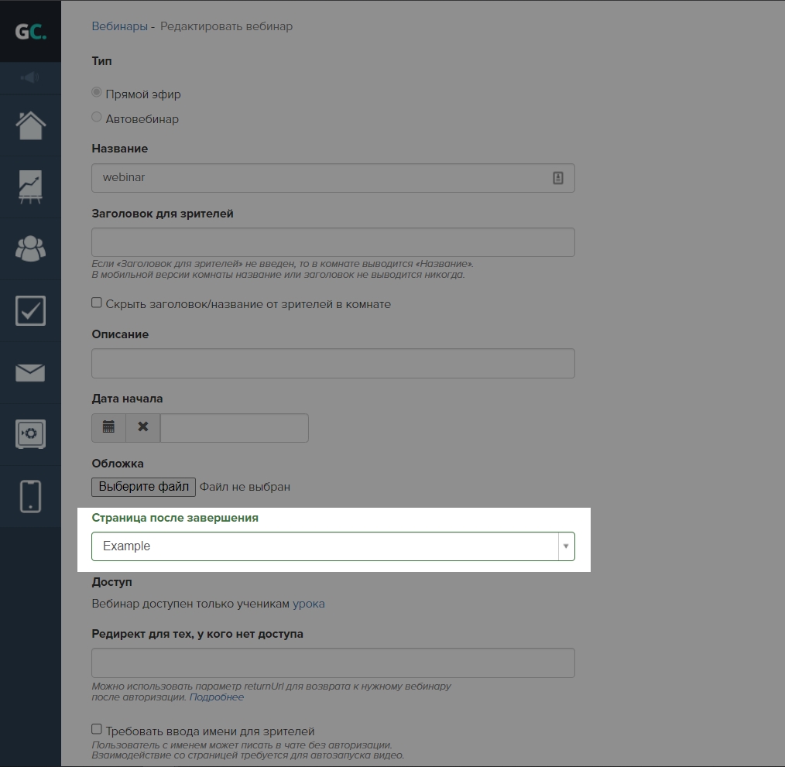Select the Автовебинар radio button
Screen dimensions: 785x767
[x=97, y=118]
